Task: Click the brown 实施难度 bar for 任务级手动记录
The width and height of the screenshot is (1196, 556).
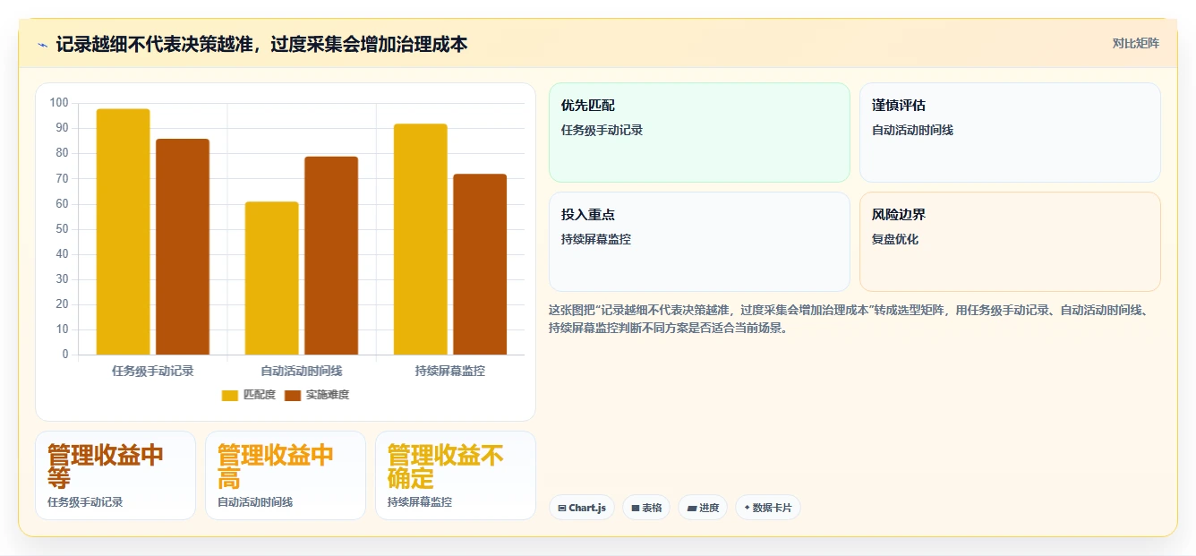Action: pos(183,247)
